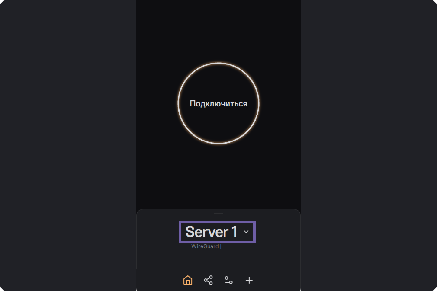
Task: Click the plus icon to add a server
Action: (x=249, y=280)
